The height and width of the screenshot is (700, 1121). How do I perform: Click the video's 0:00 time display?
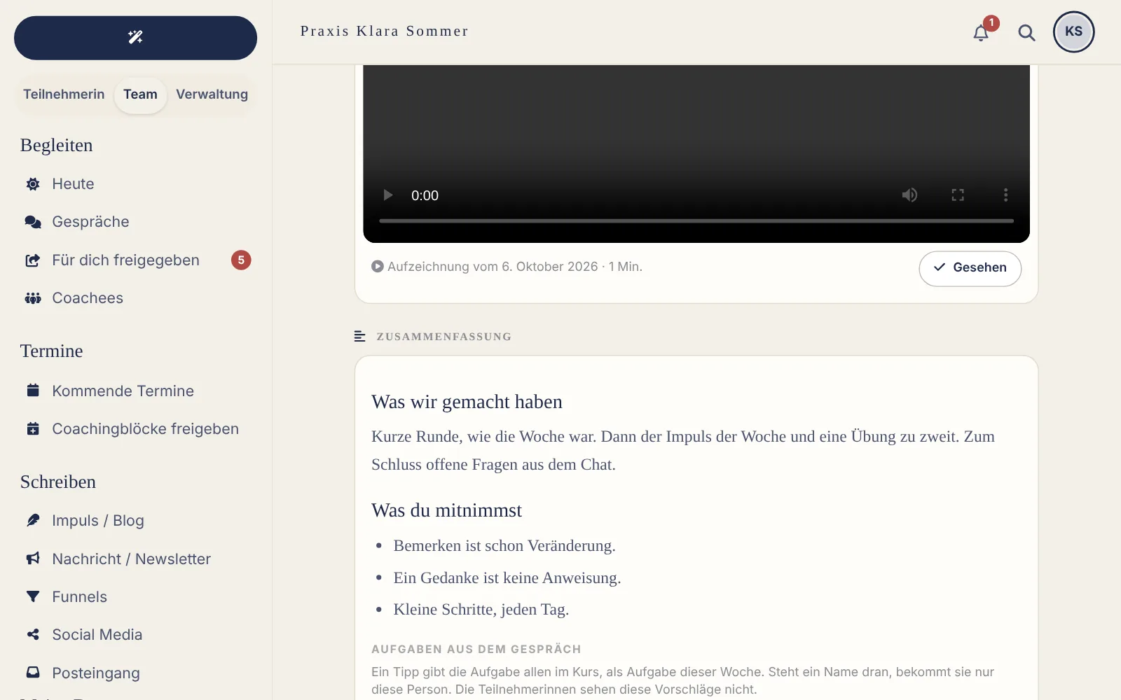point(425,195)
